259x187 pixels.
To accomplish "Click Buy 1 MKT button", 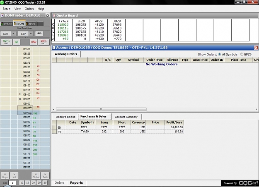I will click(6, 42).
